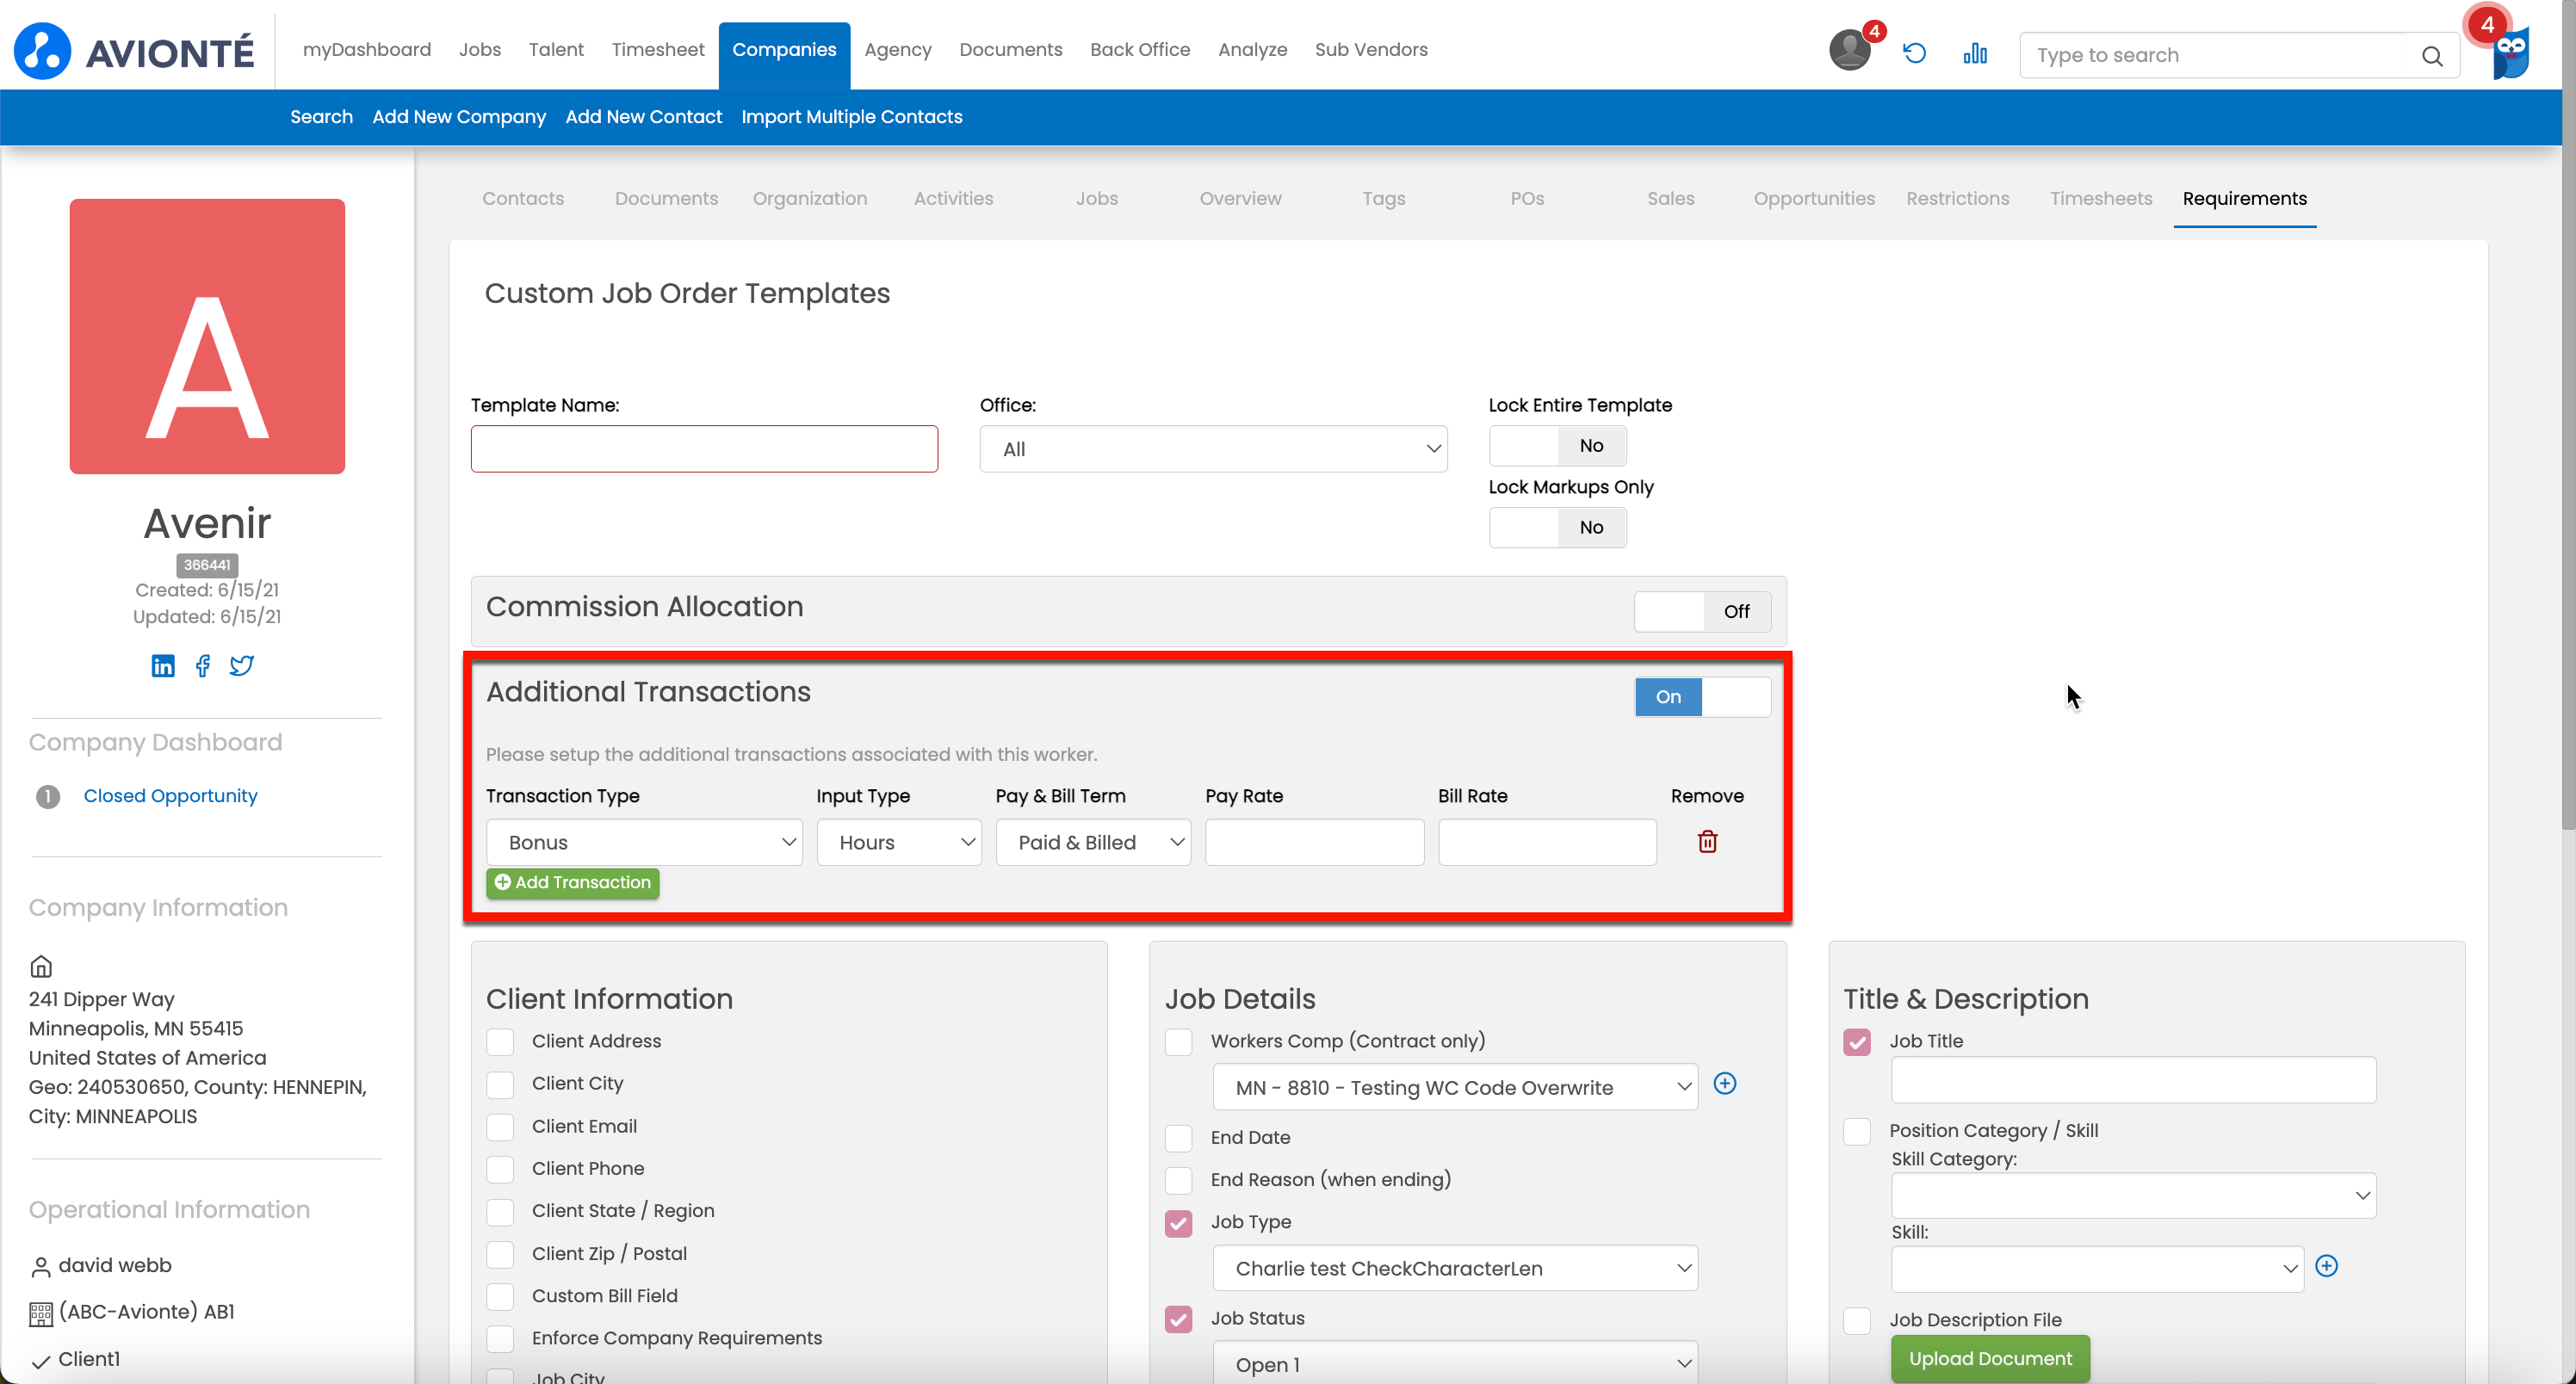Click the Template Name input field
The image size is (2576, 1384).
click(704, 449)
